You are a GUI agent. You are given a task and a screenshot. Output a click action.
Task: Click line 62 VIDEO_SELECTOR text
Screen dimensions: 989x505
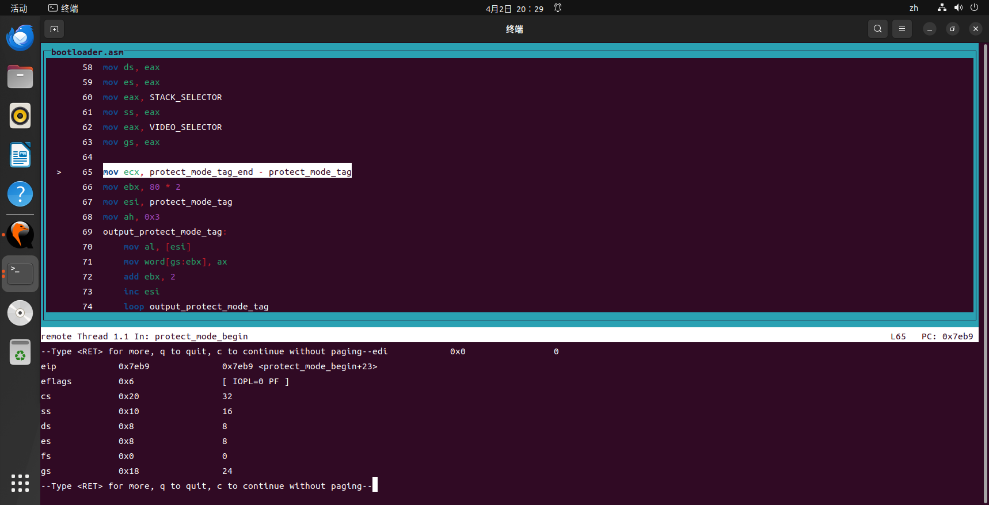point(185,127)
